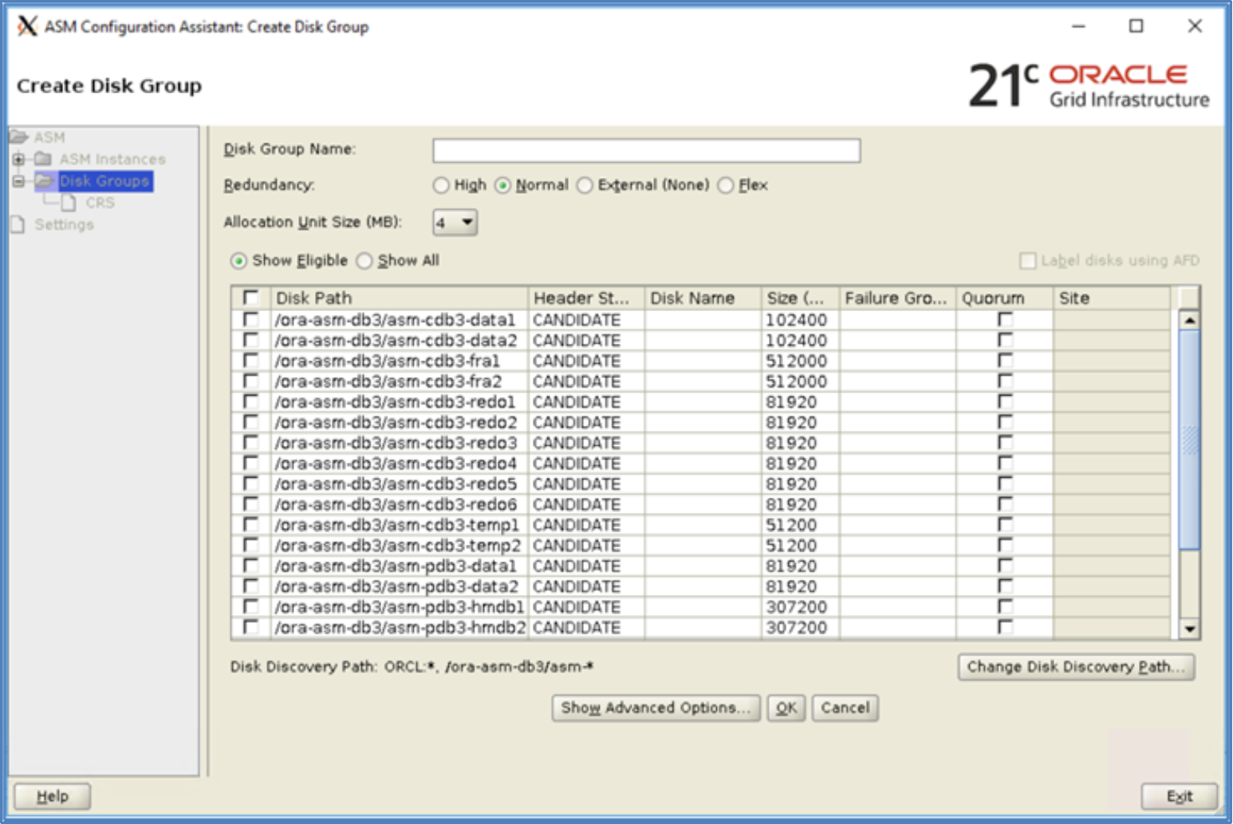The width and height of the screenshot is (1233, 824).
Task: Click the table scrollbar up arrow
Action: pos(1189,320)
